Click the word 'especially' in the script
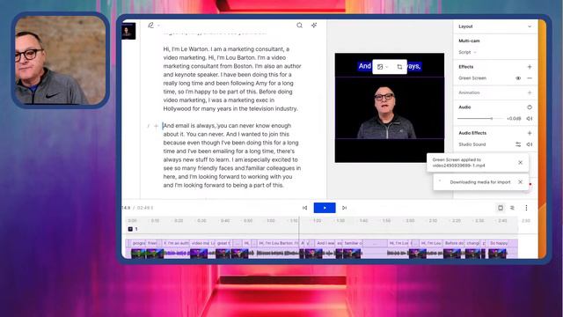 click(x=258, y=159)
